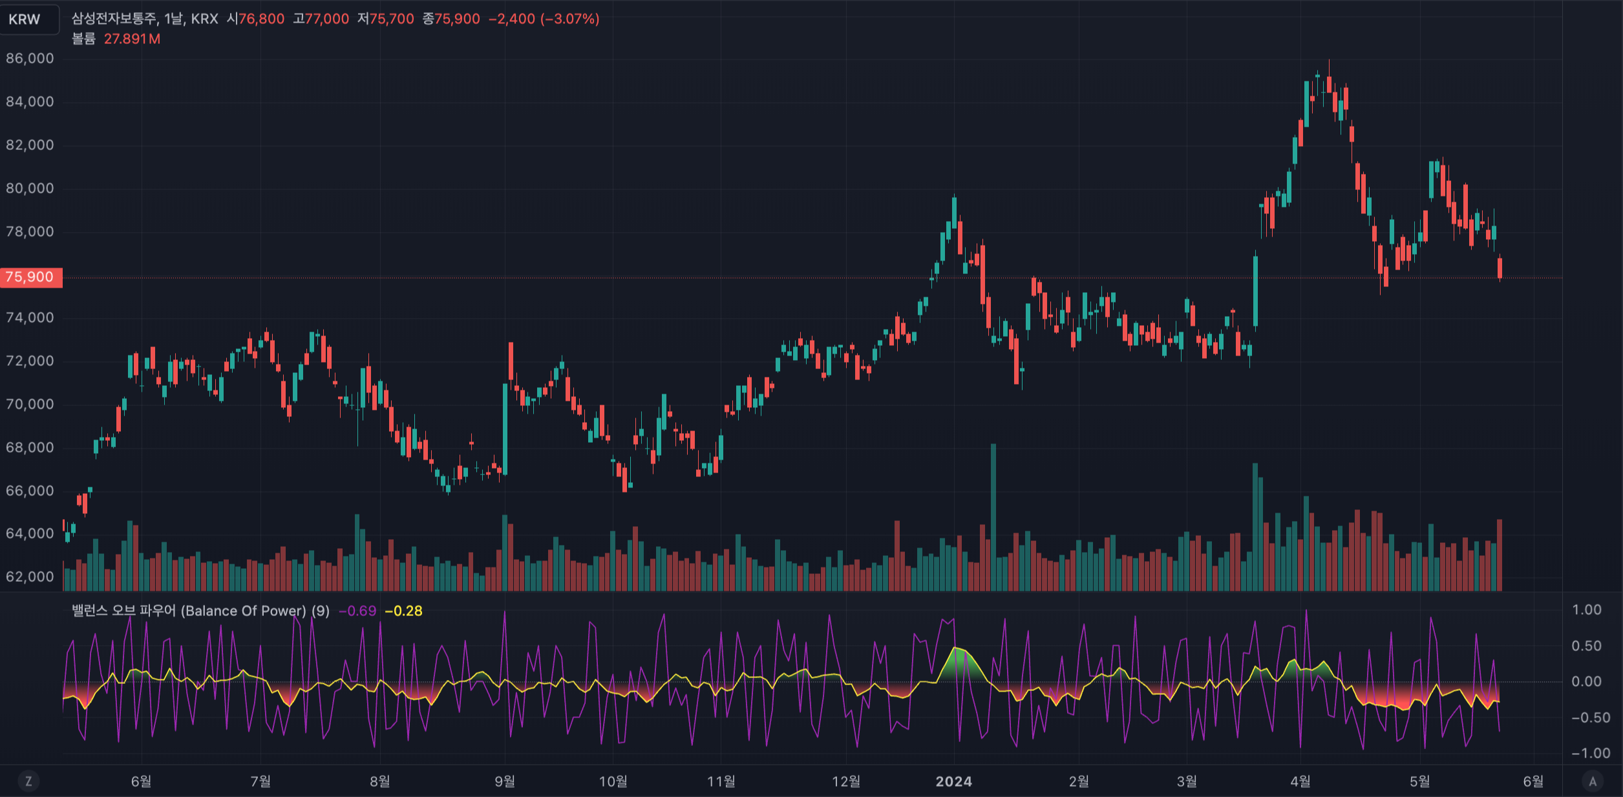
Task: Click the purple BOP value −0.69
Action: point(357,611)
